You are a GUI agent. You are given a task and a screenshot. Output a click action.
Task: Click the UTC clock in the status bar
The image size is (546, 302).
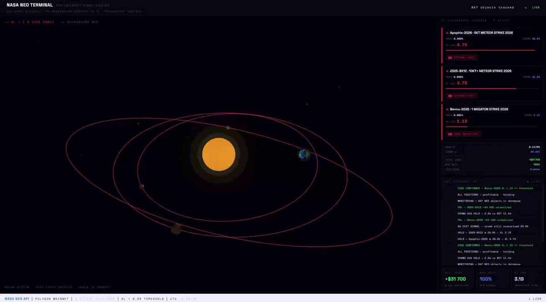coord(183,299)
